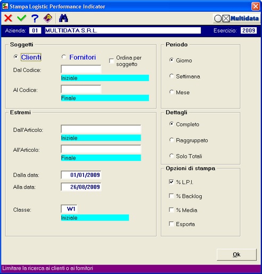Open help with the blue question mark
The height and width of the screenshot is (274, 262).
[35, 18]
